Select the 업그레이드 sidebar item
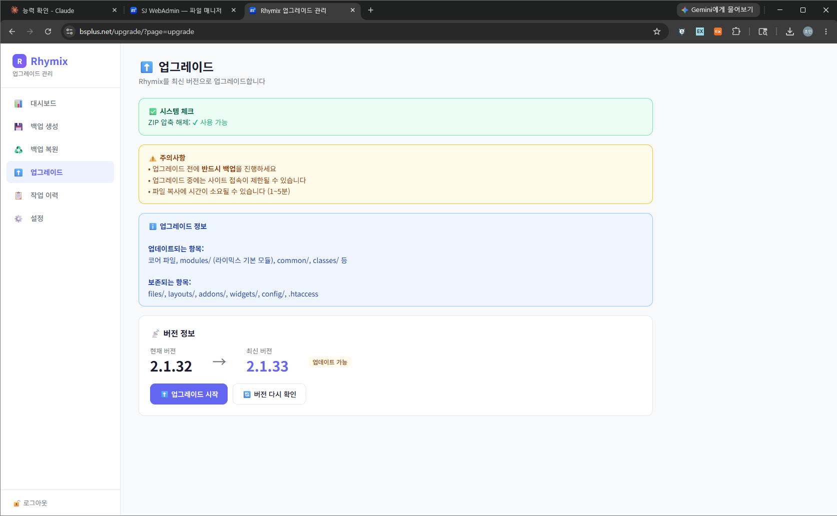This screenshot has height=516, width=837. click(x=60, y=172)
